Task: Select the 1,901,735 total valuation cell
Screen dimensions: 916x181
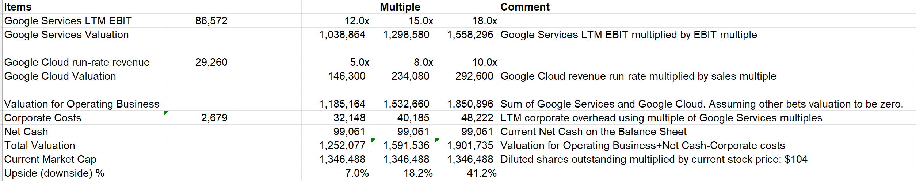Action: coord(467,145)
